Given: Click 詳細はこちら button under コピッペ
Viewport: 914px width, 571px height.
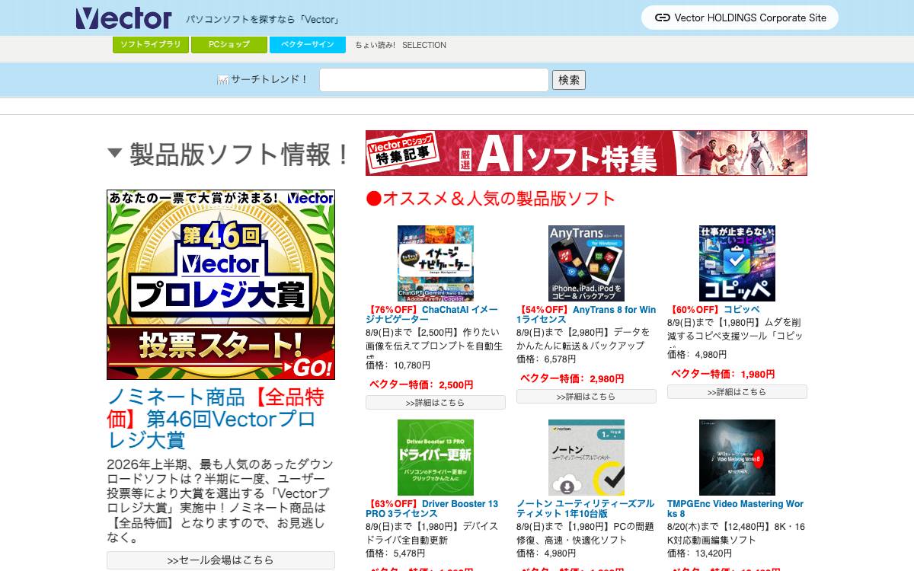Looking at the screenshot, I should (737, 392).
